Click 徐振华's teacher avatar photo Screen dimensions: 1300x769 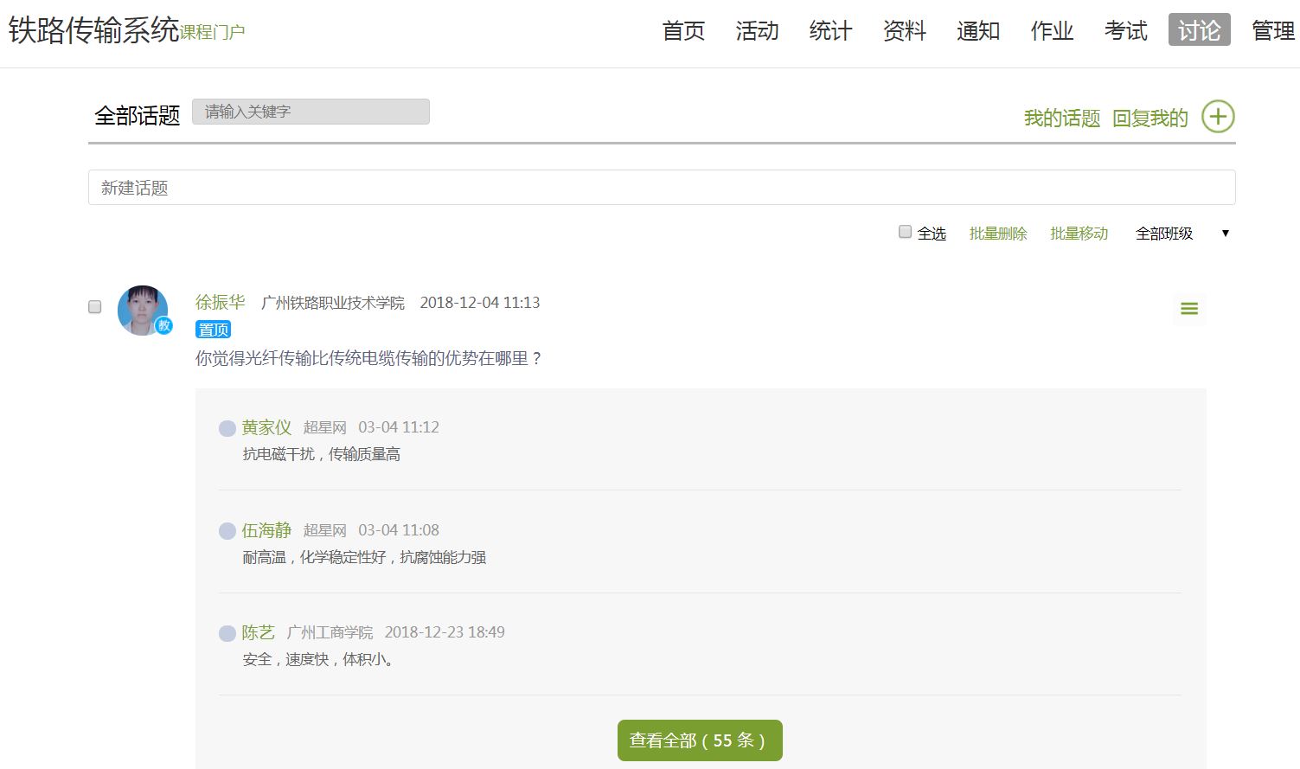pos(143,311)
